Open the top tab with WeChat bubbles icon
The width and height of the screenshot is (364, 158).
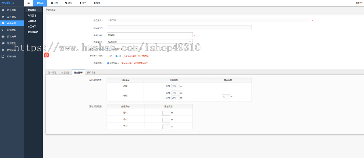[68, 3]
